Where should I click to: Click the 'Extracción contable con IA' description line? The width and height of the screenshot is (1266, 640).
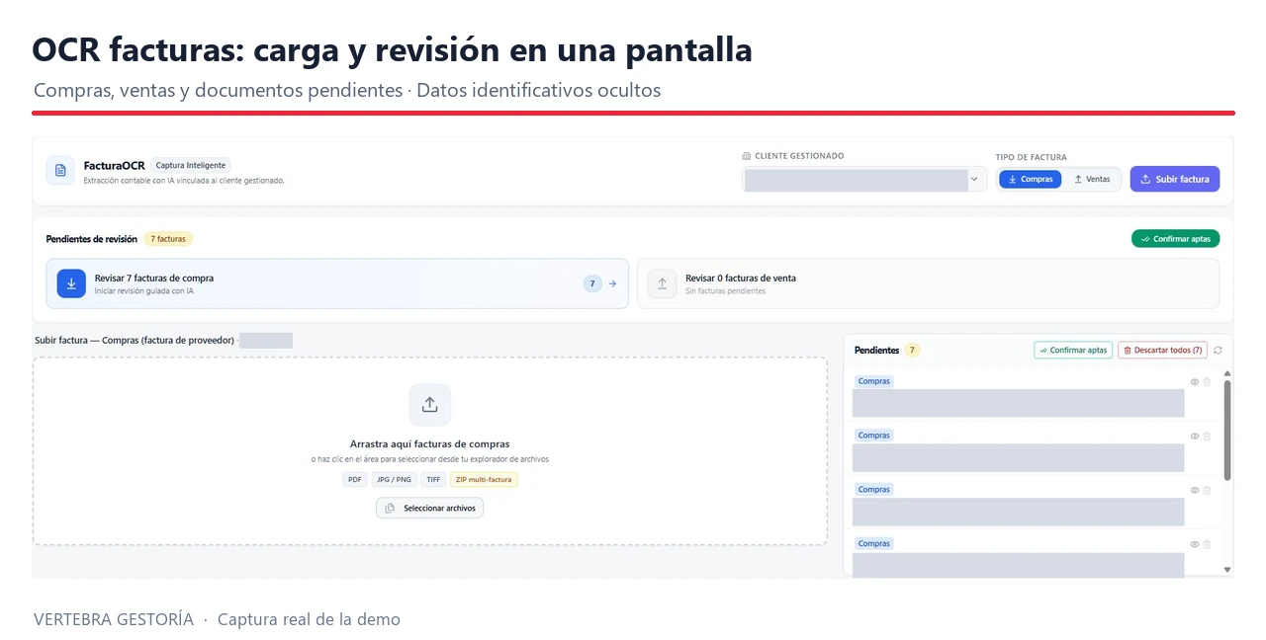[184, 181]
